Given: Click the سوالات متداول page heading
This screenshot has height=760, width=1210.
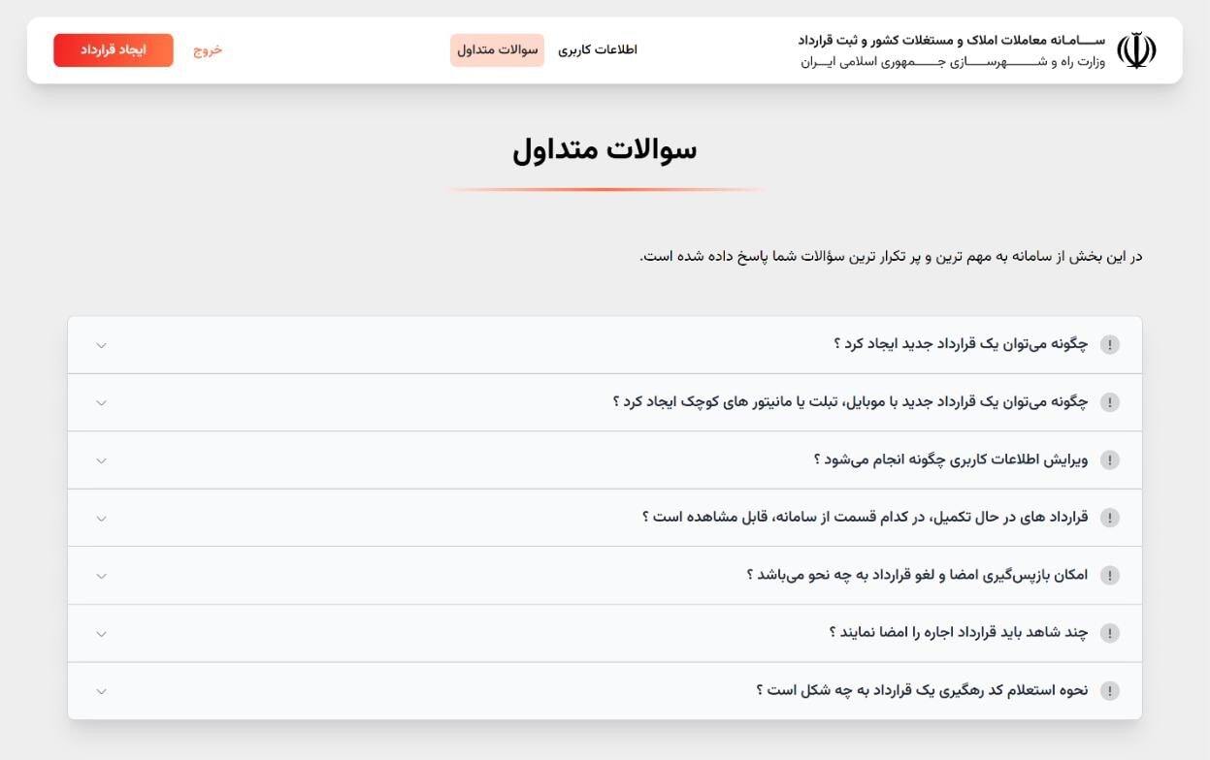Looking at the screenshot, I should click(x=605, y=149).
